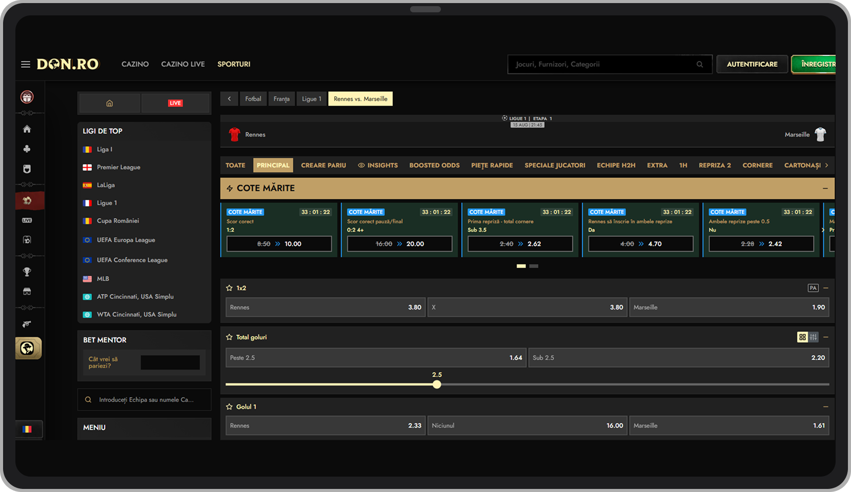Viewport: 851px width, 492px height.
Task: Collapse the Cote Mărite section
Action: click(825, 189)
